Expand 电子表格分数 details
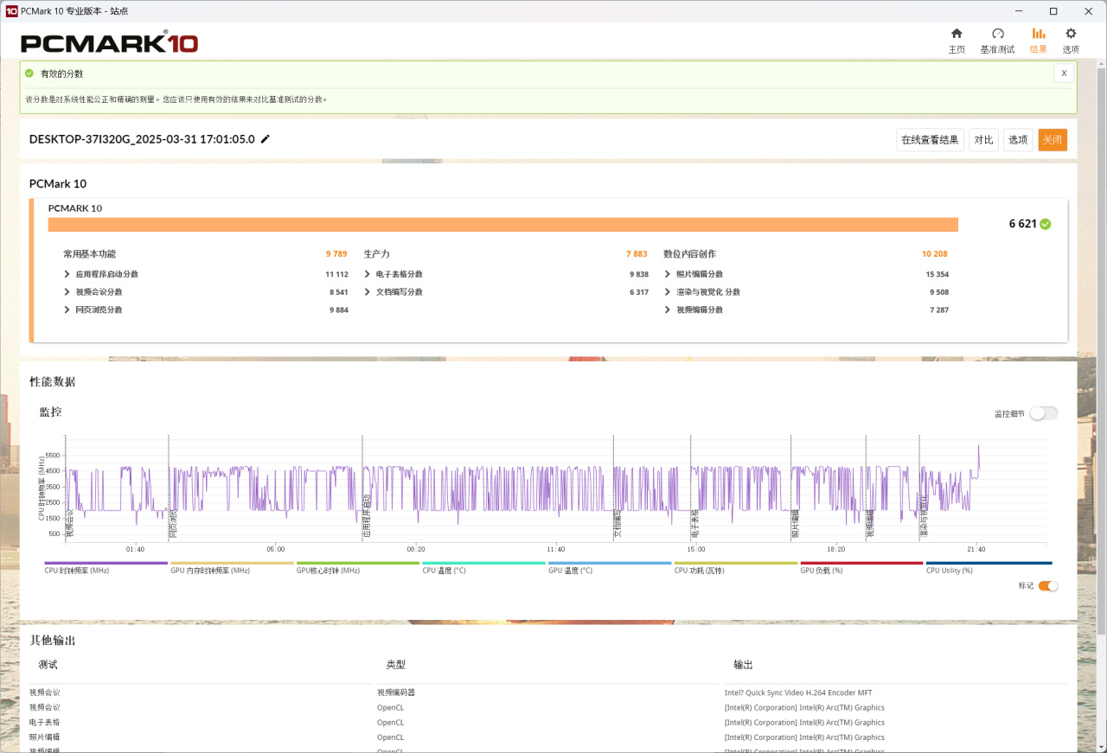Image resolution: width=1107 pixels, height=753 pixels. tap(368, 274)
